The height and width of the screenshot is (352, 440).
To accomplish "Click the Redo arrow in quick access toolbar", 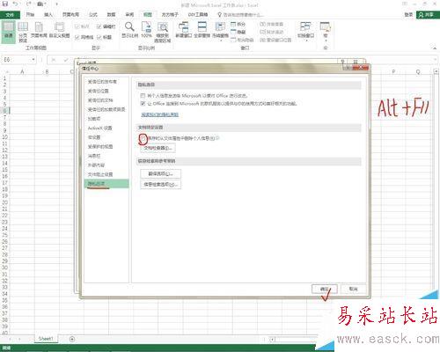I will 29,4.
